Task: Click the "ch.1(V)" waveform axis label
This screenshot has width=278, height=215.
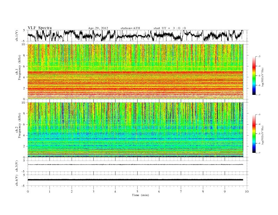Action: pos(17,35)
